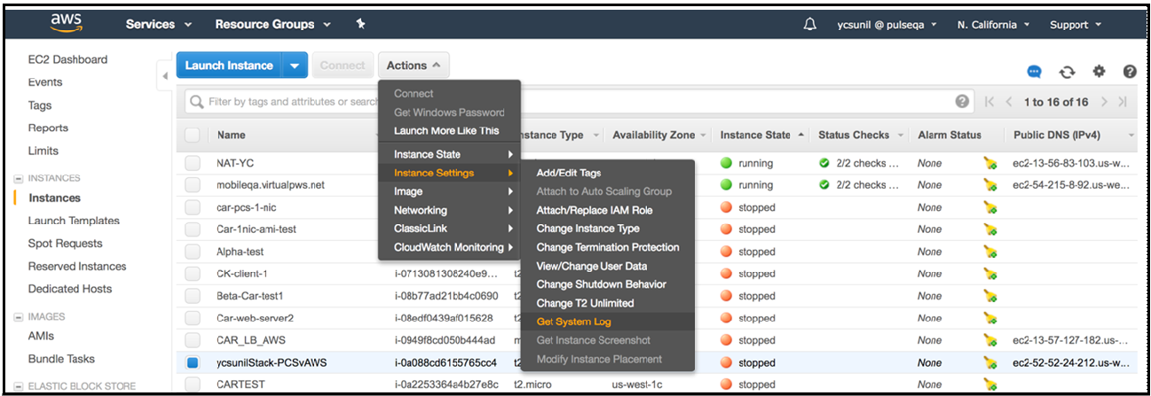This screenshot has width=1151, height=396.
Task: Open the feedback chat bubble icon
Action: coord(1034,72)
